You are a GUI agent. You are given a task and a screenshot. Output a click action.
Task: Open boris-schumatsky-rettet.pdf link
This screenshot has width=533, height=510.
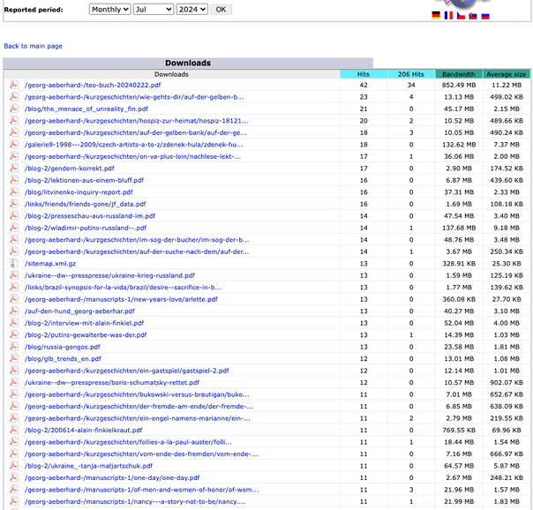112,382
